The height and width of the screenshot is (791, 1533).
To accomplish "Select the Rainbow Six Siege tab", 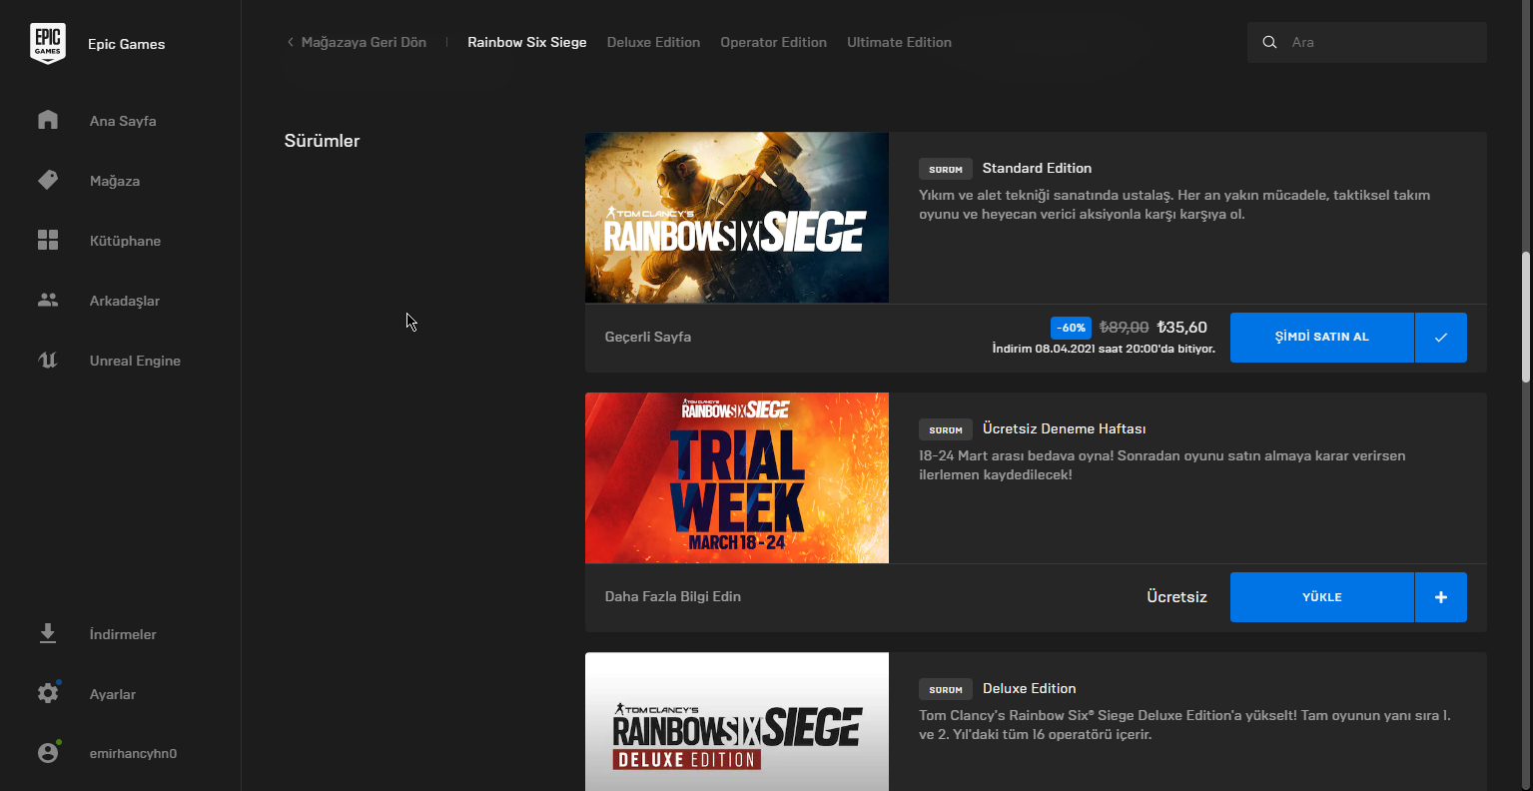I will tap(527, 42).
